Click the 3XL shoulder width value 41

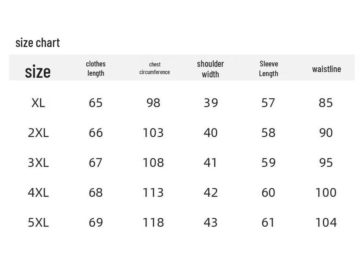pos(211,163)
